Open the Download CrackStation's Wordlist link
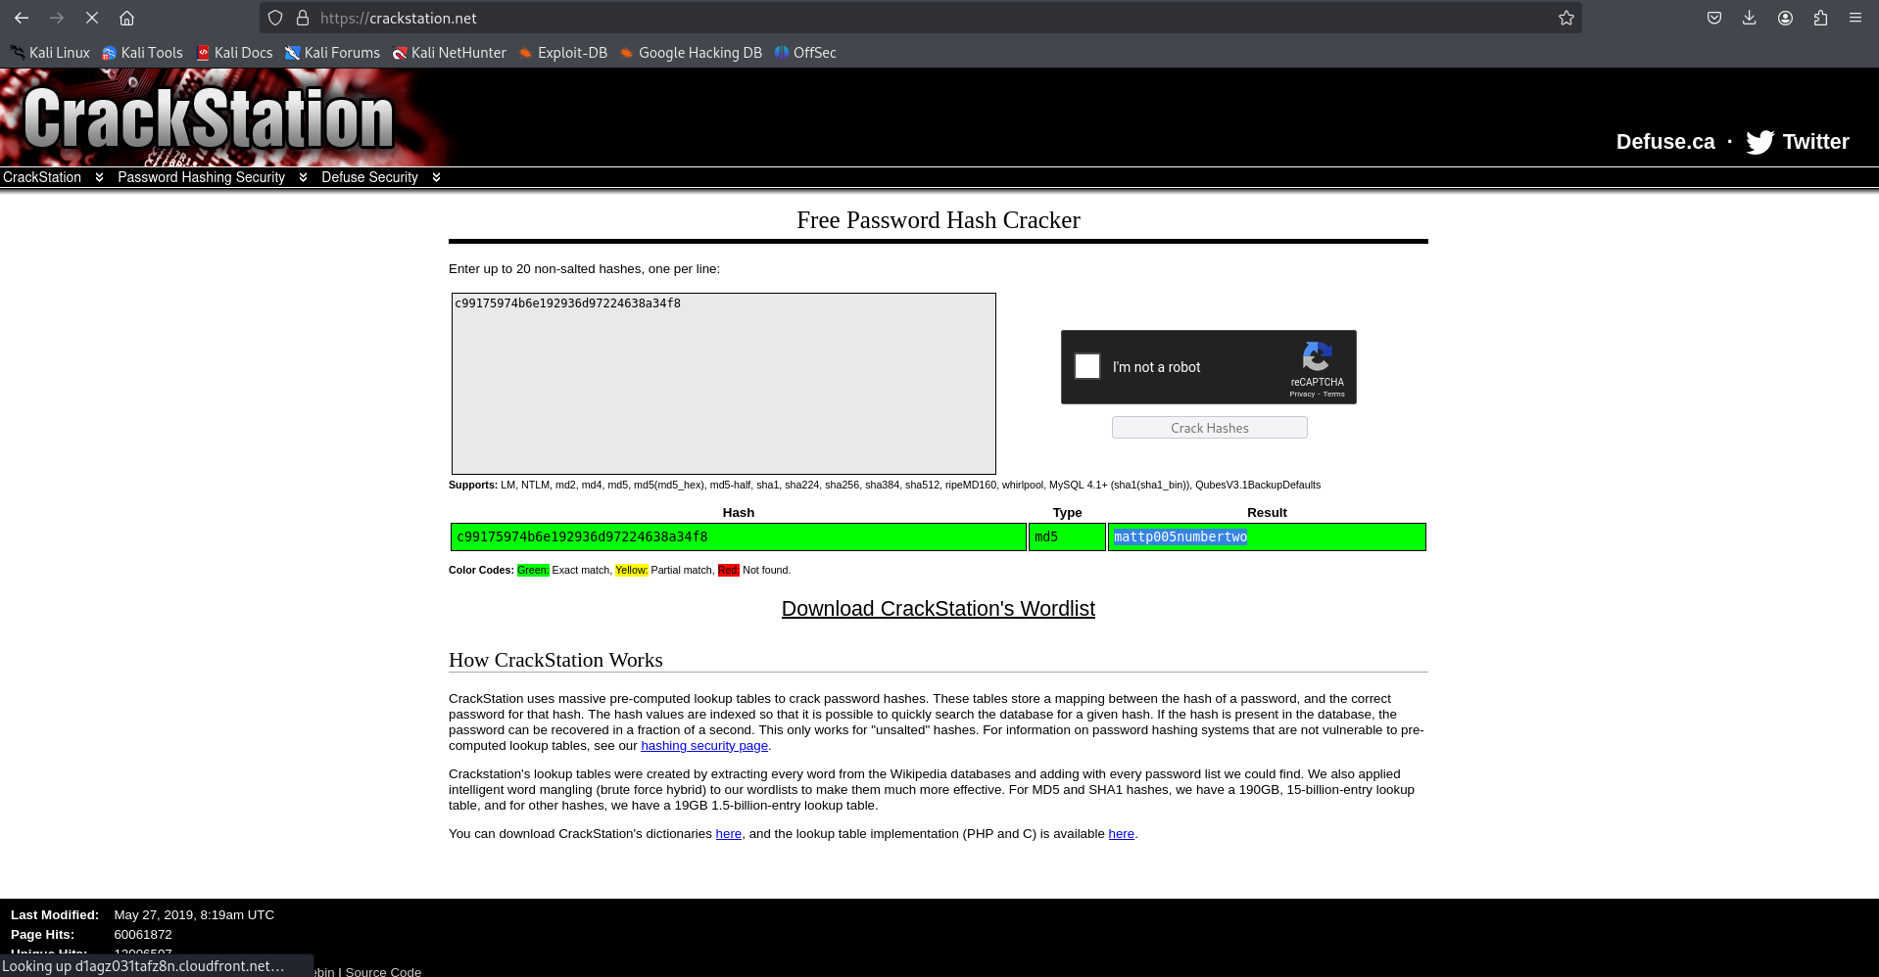This screenshot has height=977, width=1879. pyautogui.click(x=938, y=609)
